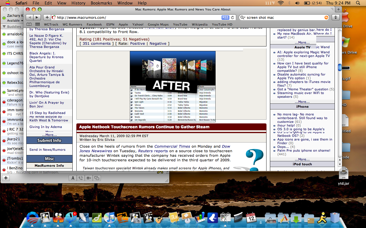
Task: Open the Applications folder in the Dock
Action: [283, 218]
